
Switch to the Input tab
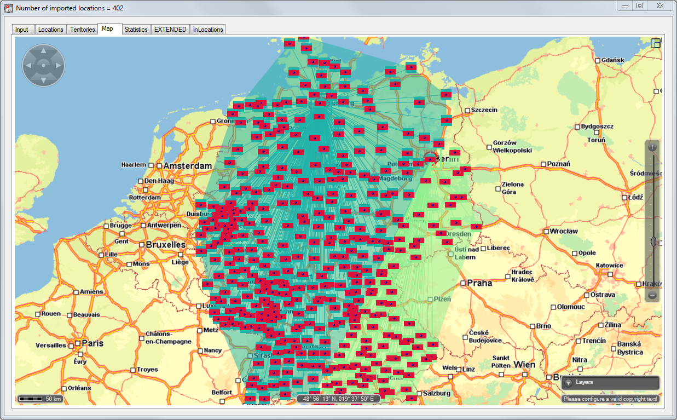tap(22, 30)
